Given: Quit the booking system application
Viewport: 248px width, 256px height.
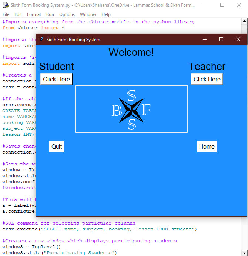Looking at the screenshot, I should 57,146.
